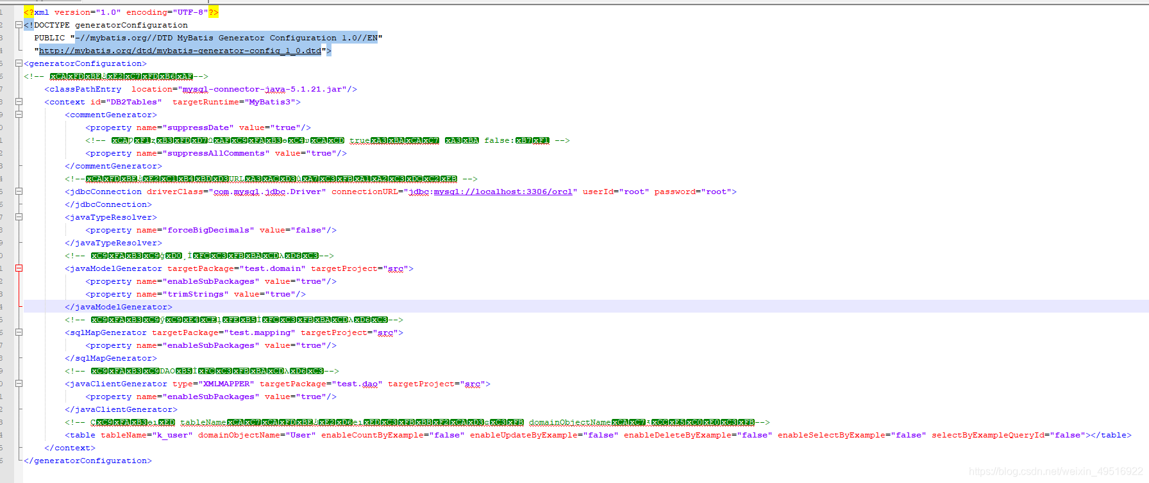Open the mybatis-generator-config_1_0.dtd URL link
Image resolution: width=1149 pixels, height=483 pixels.
click(180, 51)
